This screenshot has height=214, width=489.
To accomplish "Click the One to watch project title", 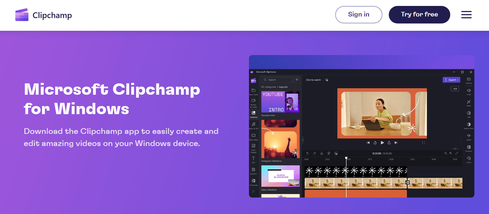I will click(313, 80).
